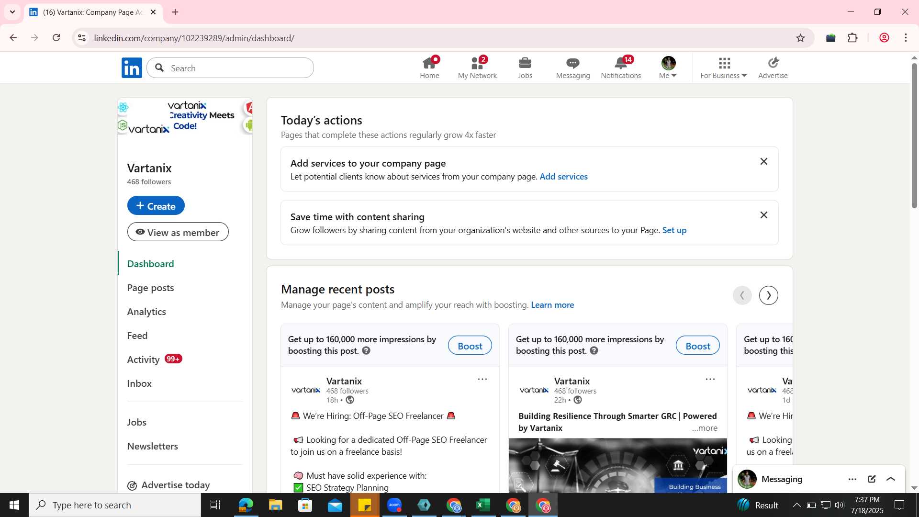The image size is (919, 517).
Task: Click the previous posts left arrow
Action: coord(742,295)
